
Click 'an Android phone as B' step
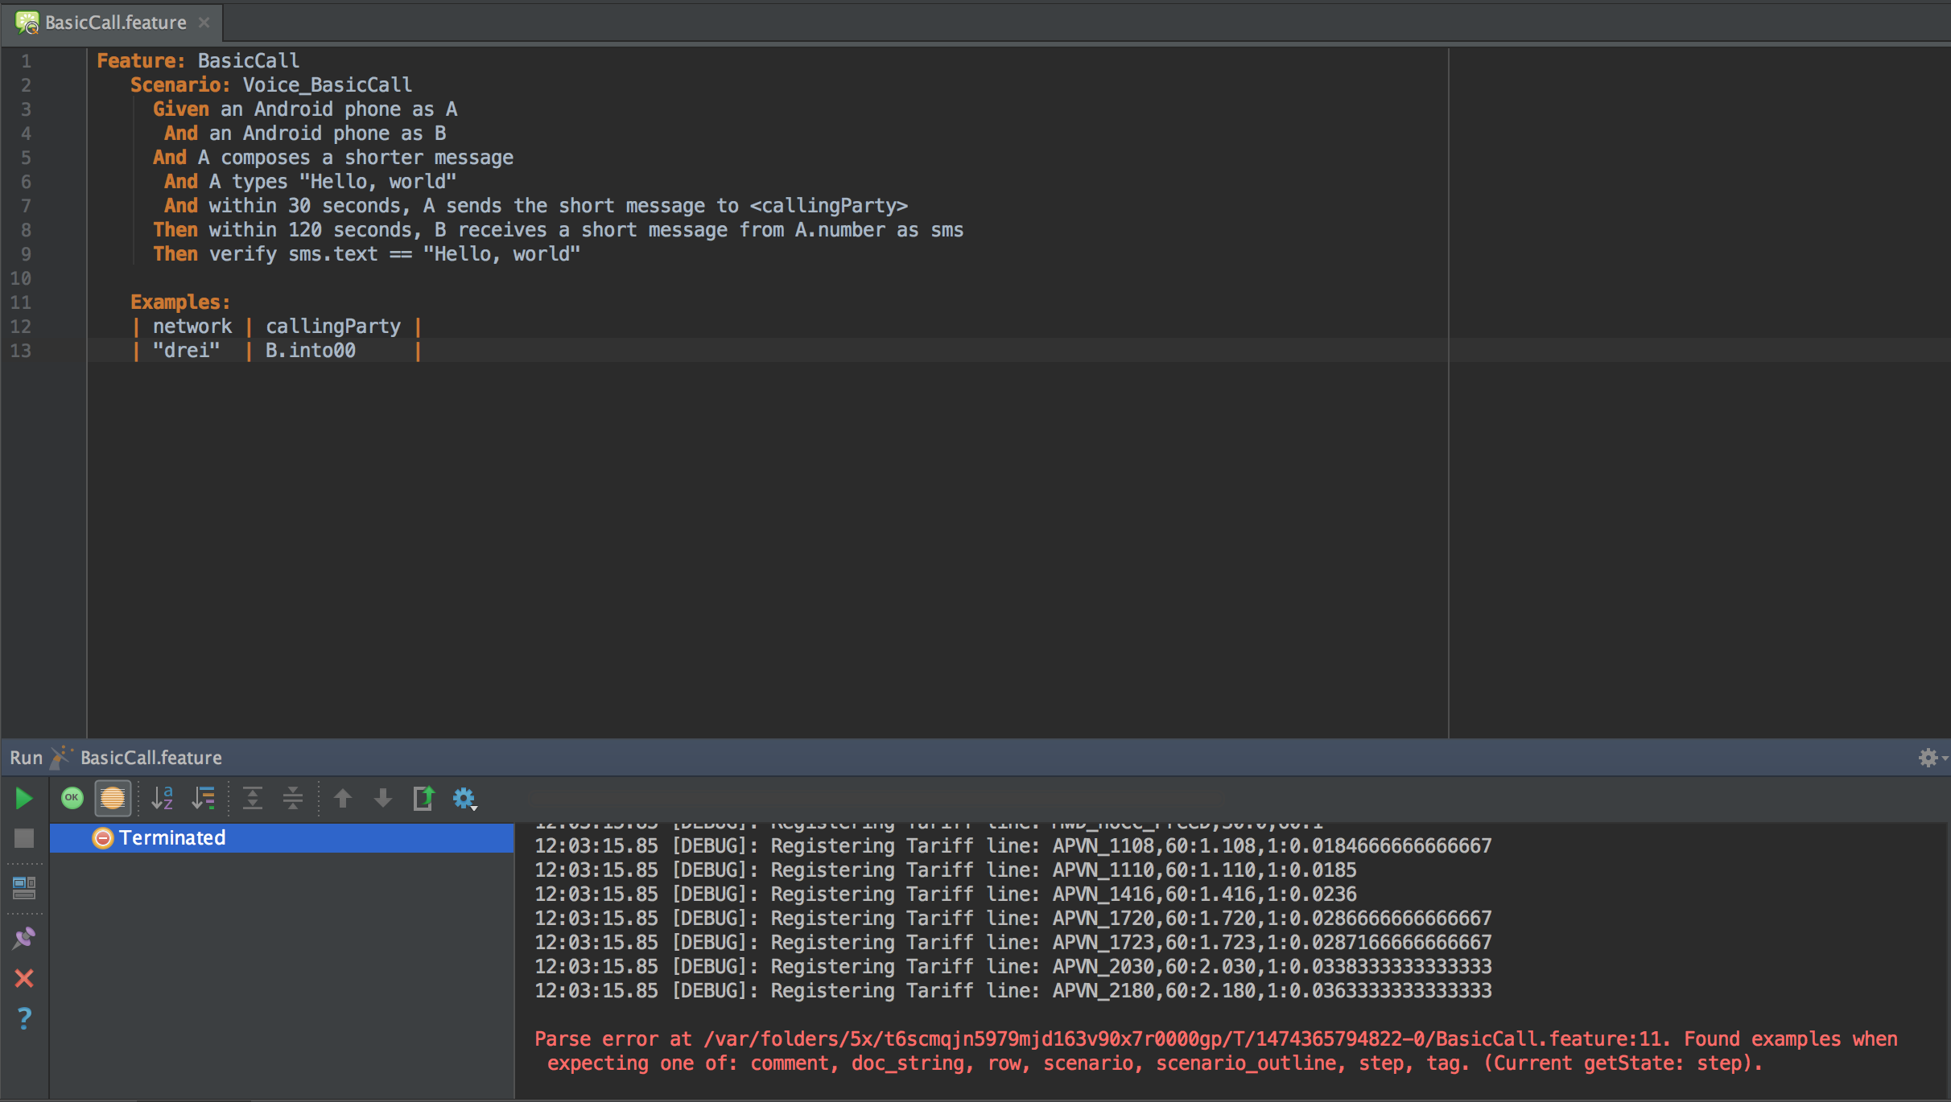pyautogui.click(x=328, y=133)
